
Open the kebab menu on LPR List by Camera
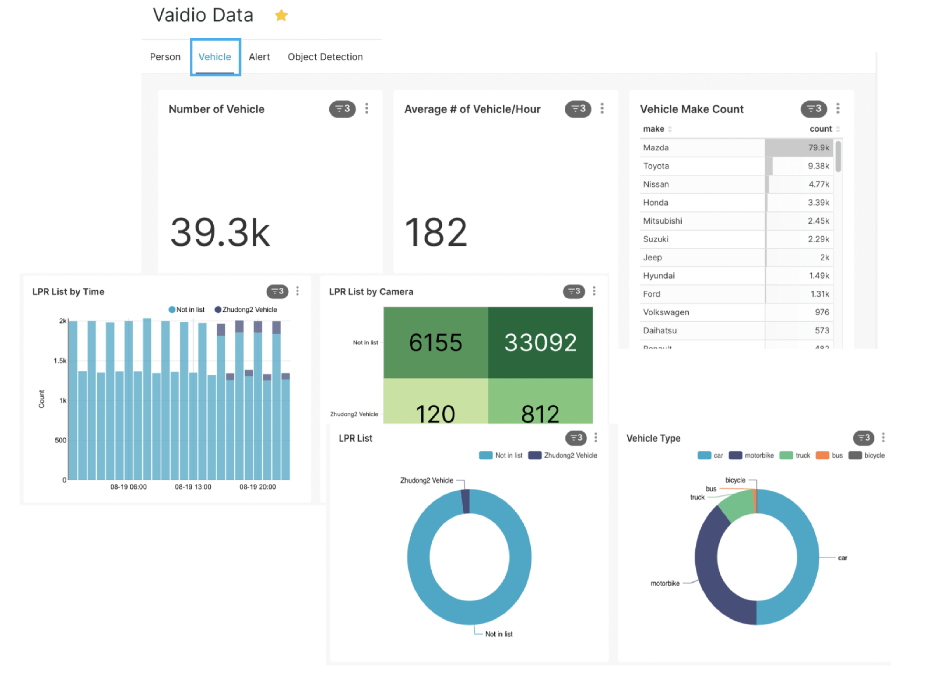pos(594,291)
